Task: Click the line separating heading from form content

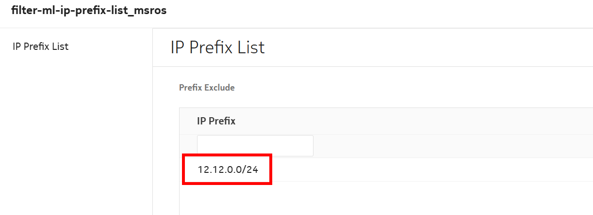Action: pos(369,66)
